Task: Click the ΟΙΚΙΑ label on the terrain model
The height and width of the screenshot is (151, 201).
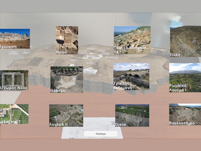Action: coord(72,60)
